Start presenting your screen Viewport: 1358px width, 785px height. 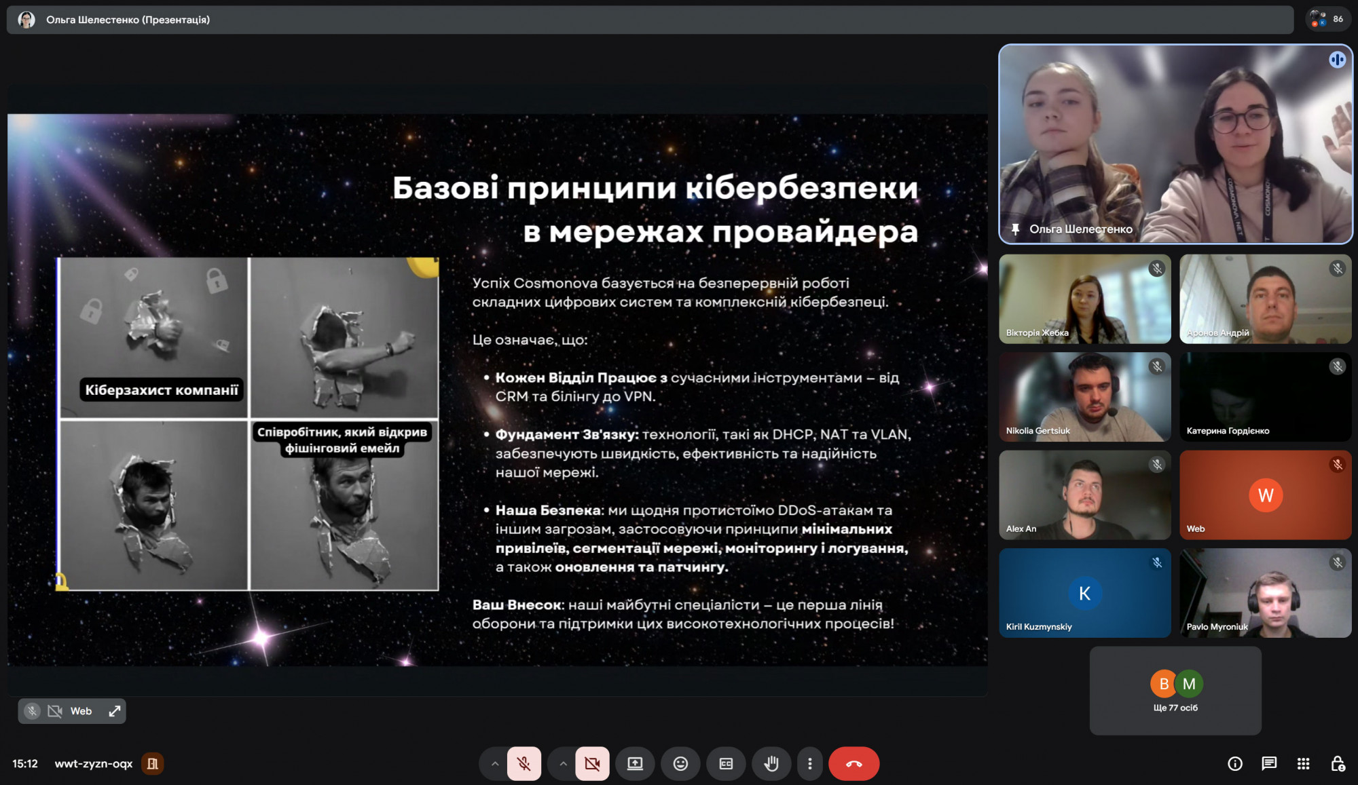coord(635,764)
